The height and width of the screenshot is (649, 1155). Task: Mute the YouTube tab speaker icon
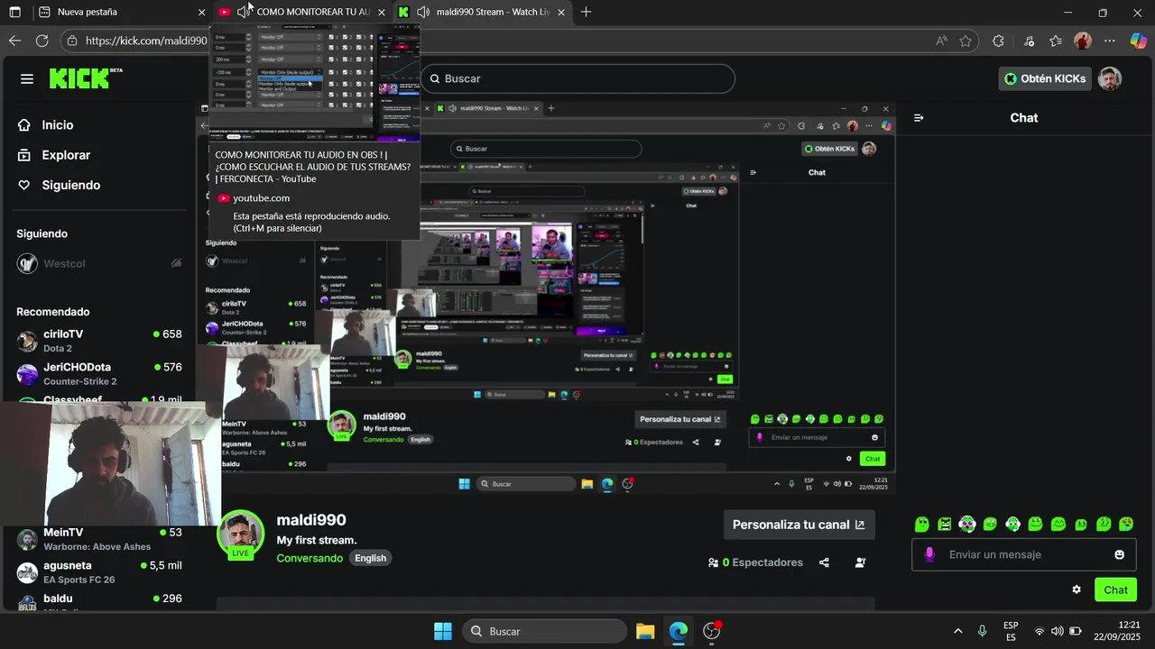click(245, 12)
